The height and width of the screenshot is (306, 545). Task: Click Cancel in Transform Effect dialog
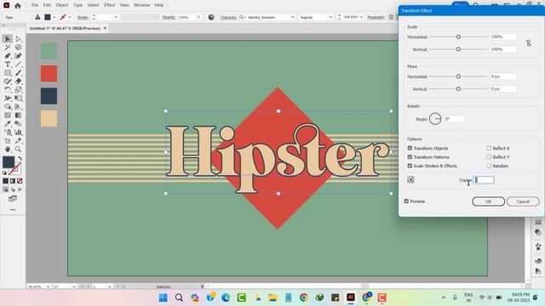coord(523,201)
